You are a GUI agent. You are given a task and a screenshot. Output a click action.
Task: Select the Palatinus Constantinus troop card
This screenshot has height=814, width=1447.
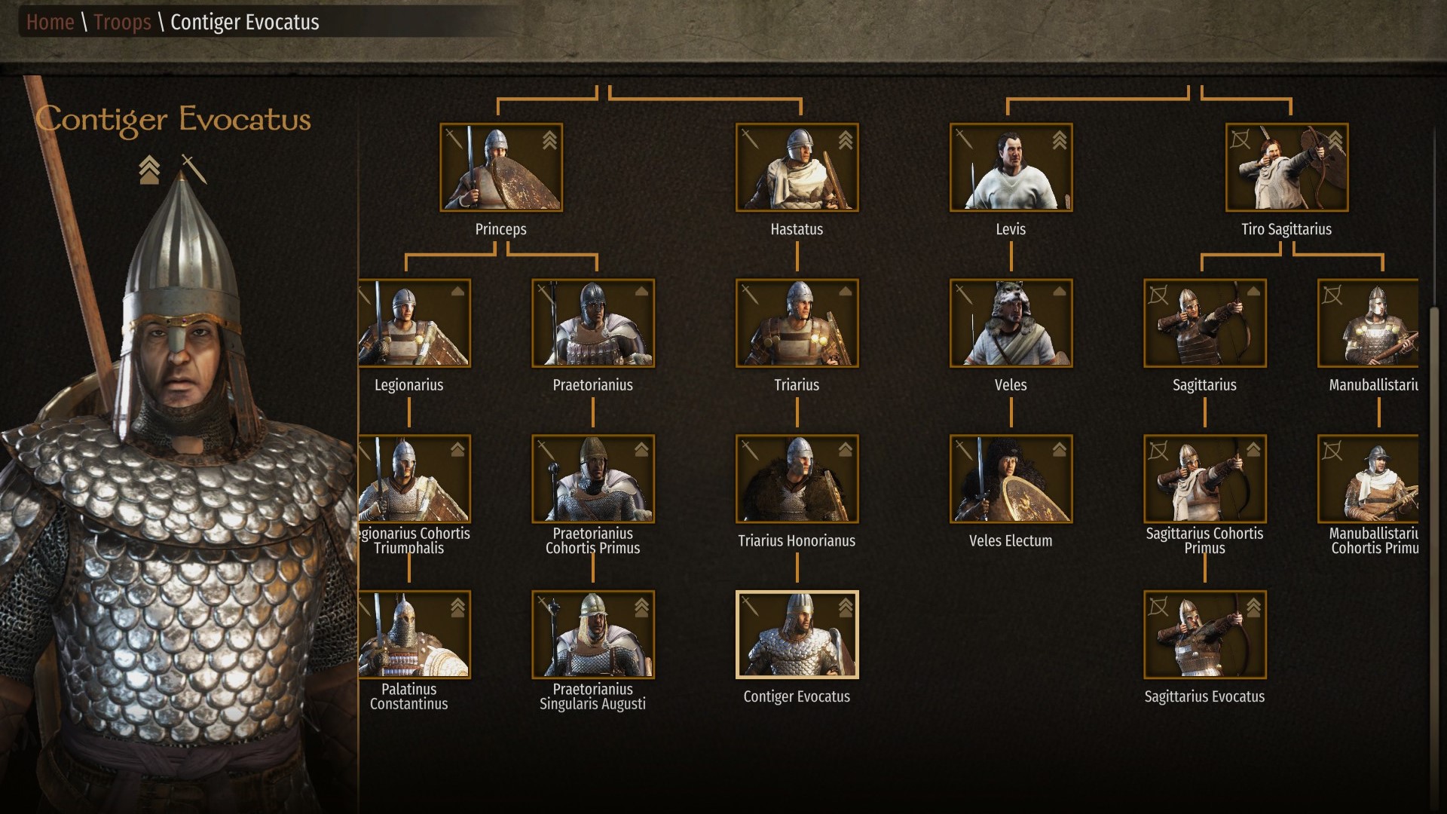(415, 635)
